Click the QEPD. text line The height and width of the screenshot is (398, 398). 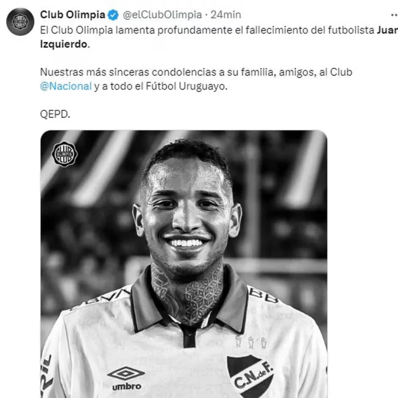coord(55,114)
